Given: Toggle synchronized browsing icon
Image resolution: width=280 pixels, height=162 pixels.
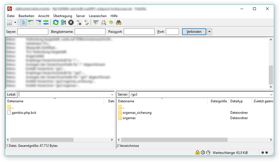Looking at the screenshot, I should tap(111, 23).
